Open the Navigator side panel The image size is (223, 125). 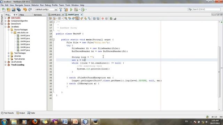(x=2, y=20)
